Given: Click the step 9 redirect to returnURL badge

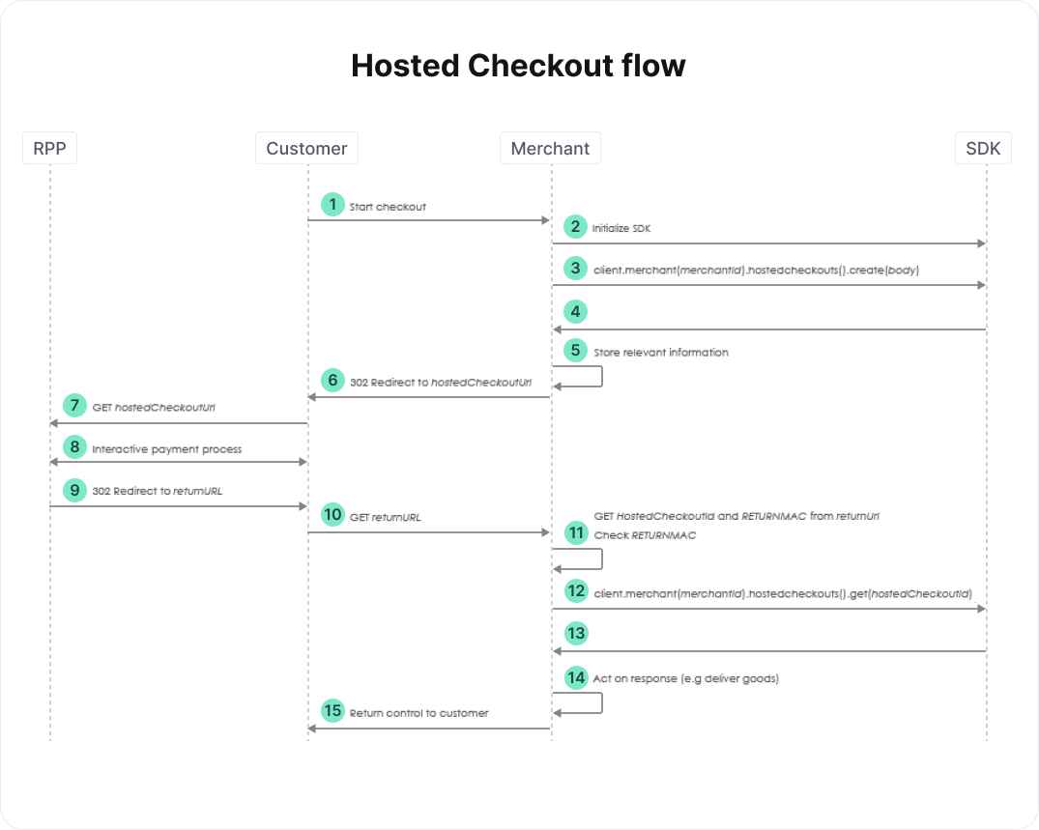Looking at the screenshot, I should pyautogui.click(x=74, y=490).
